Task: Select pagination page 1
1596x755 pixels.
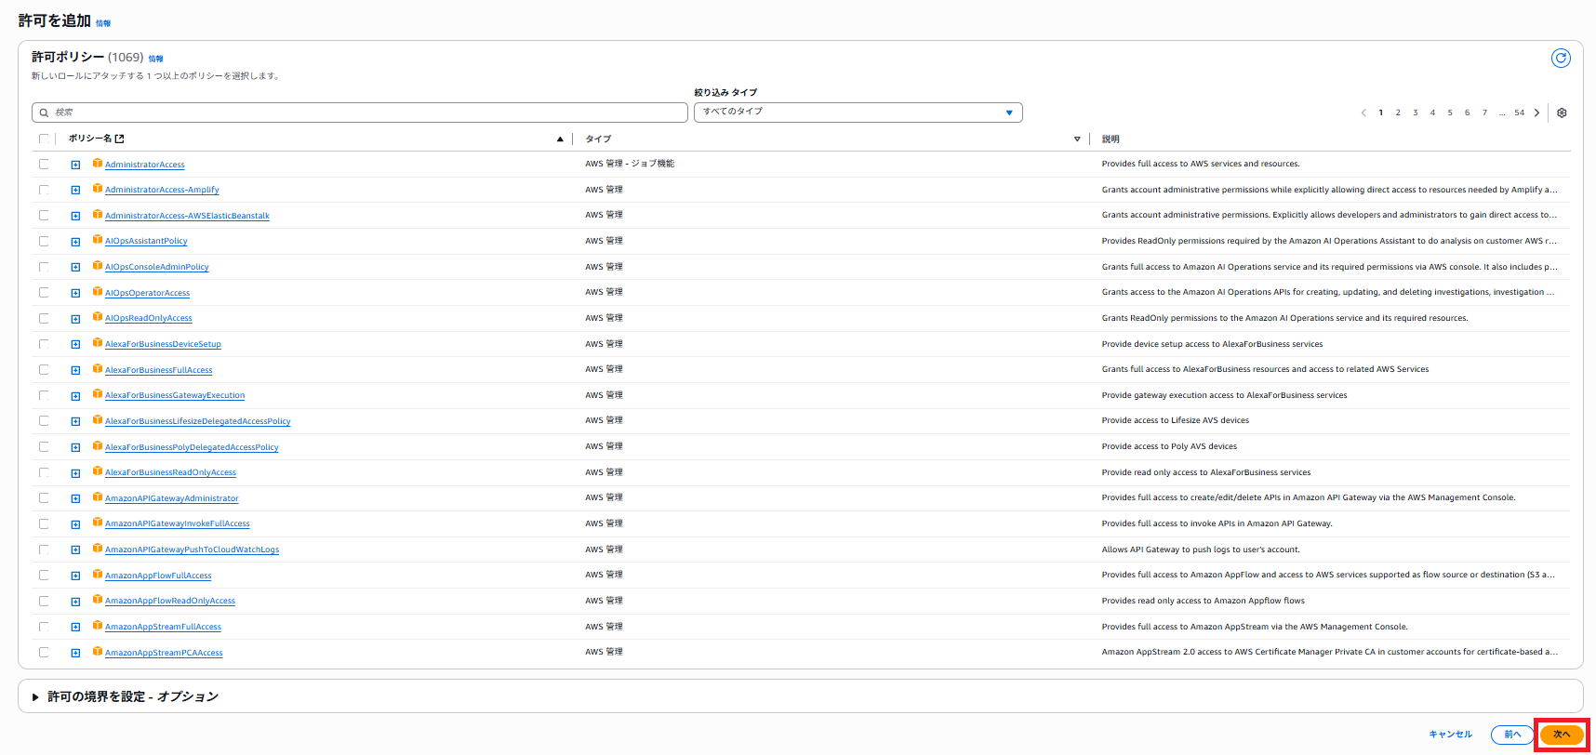Action: coord(1381,113)
